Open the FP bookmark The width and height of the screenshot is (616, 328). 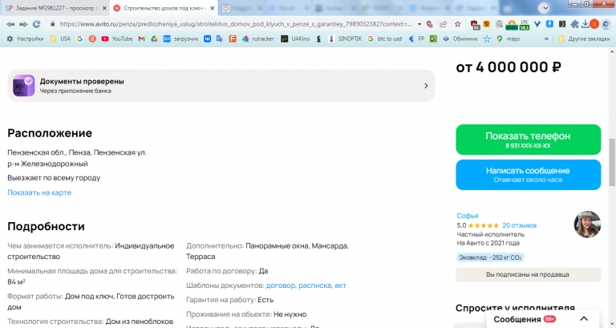click(x=416, y=38)
